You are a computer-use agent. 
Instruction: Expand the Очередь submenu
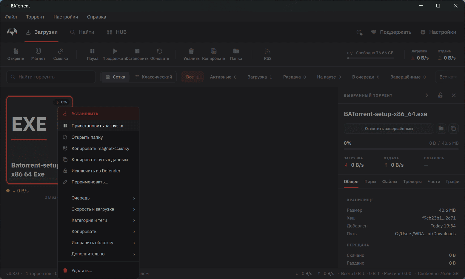(x=98, y=198)
